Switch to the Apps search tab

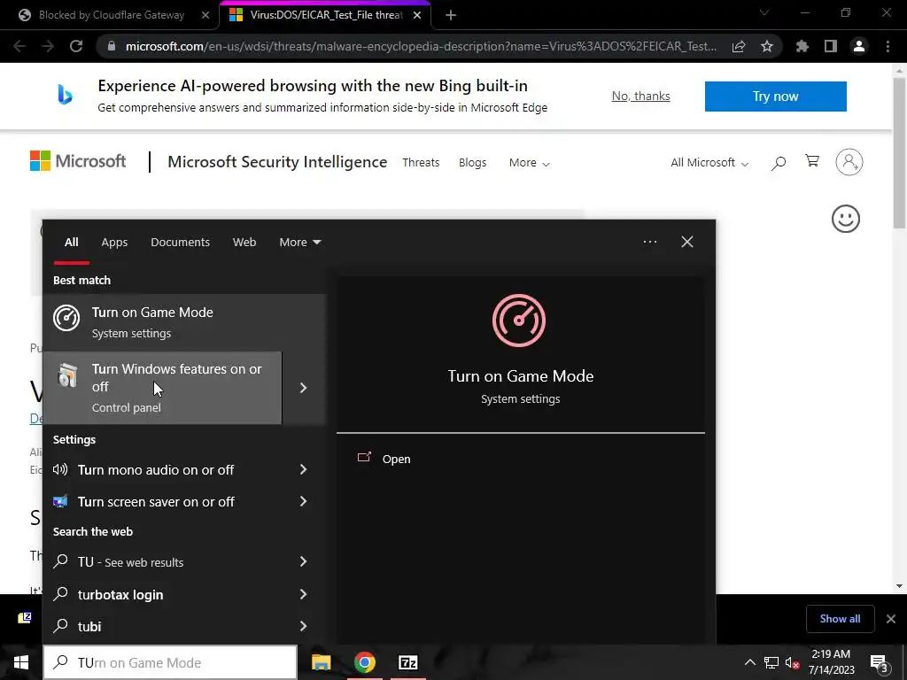114,243
